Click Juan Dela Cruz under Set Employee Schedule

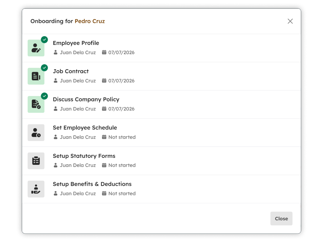(x=78, y=137)
